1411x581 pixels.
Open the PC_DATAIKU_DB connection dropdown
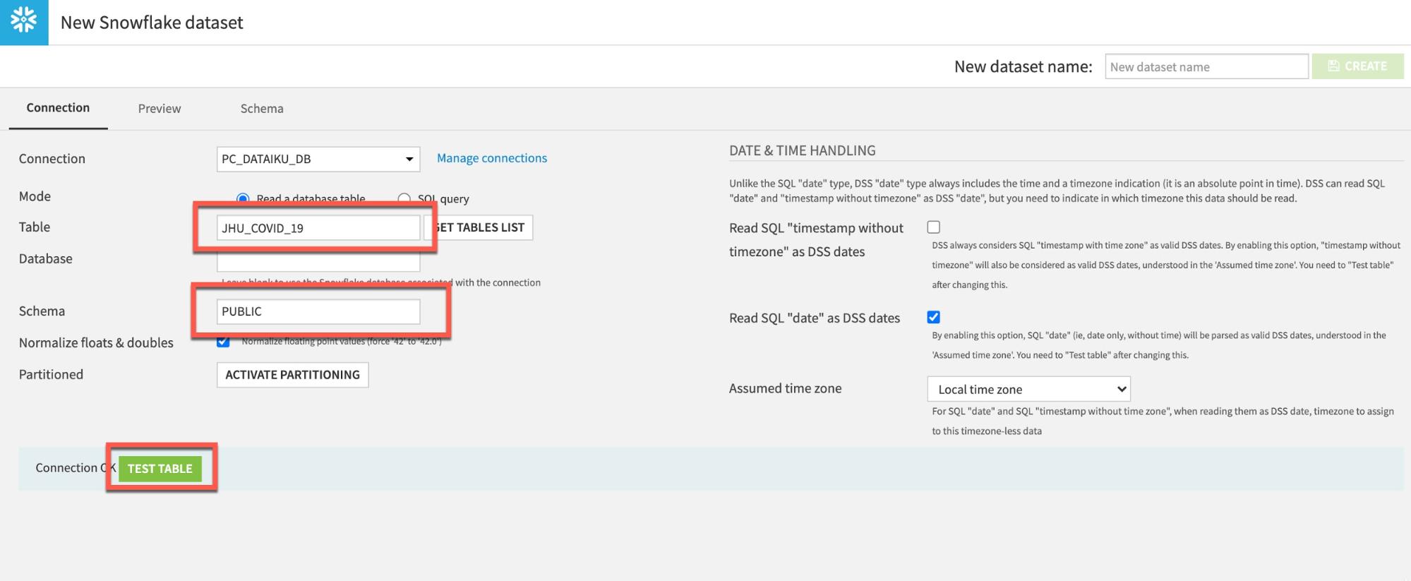(318, 159)
